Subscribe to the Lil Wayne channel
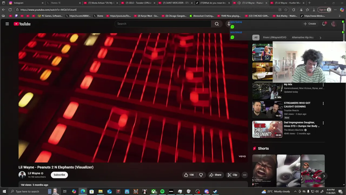Viewport: 346px width, 195px height. point(59,175)
